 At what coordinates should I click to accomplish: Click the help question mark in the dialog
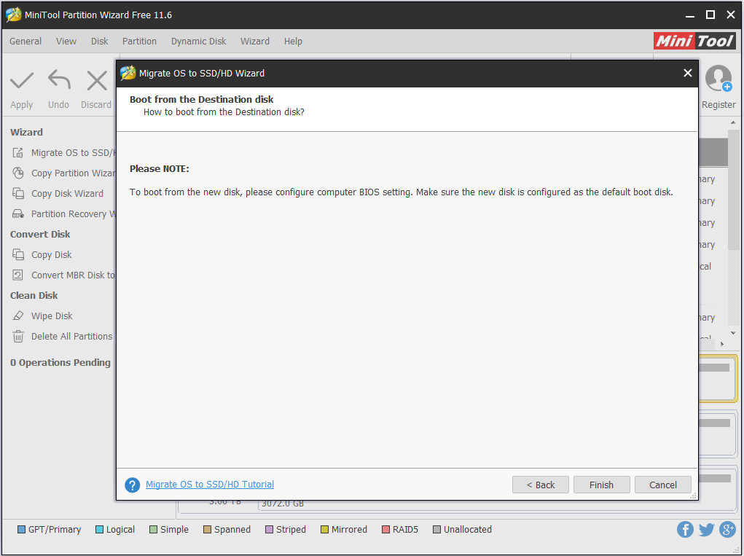click(x=132, y=484)
